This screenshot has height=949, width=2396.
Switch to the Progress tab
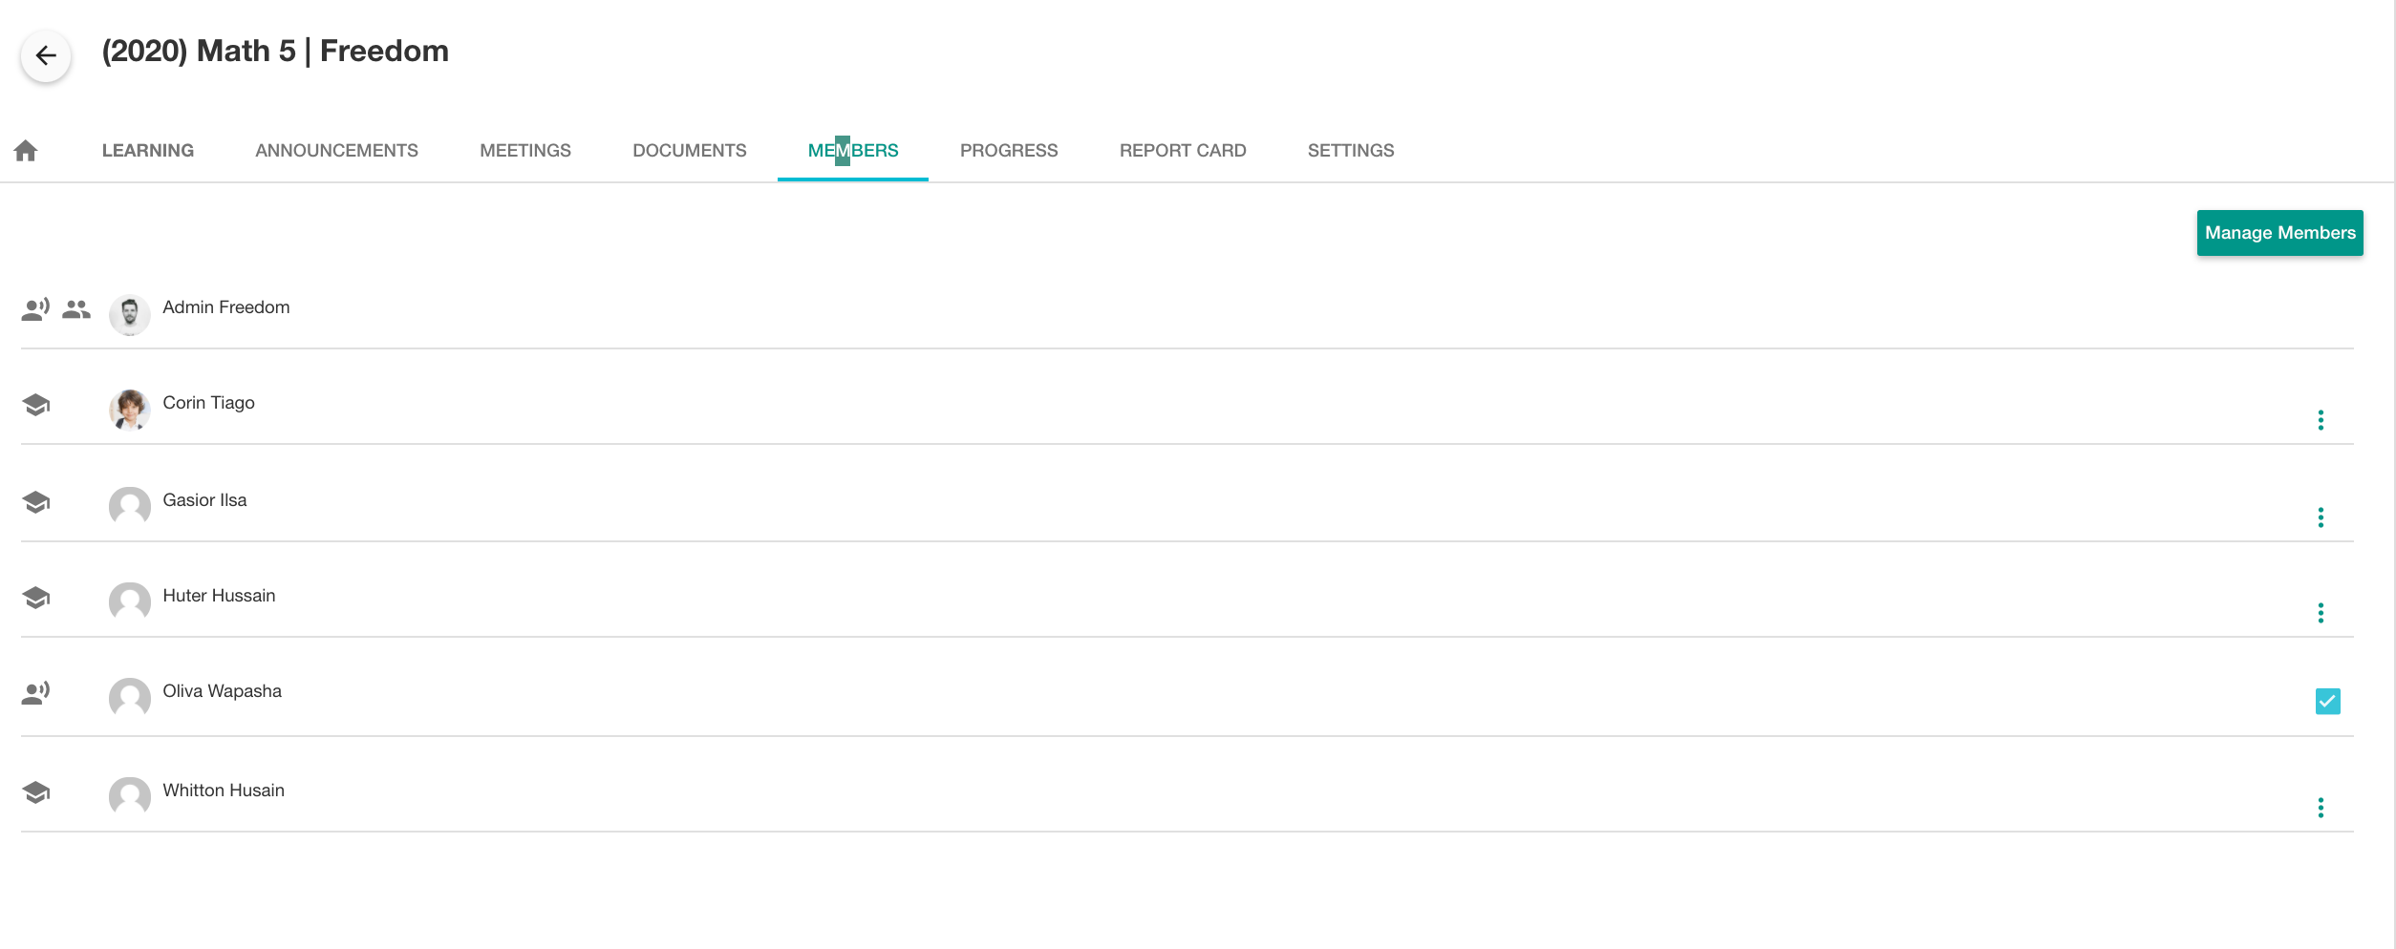click(x=1009, y=151)
